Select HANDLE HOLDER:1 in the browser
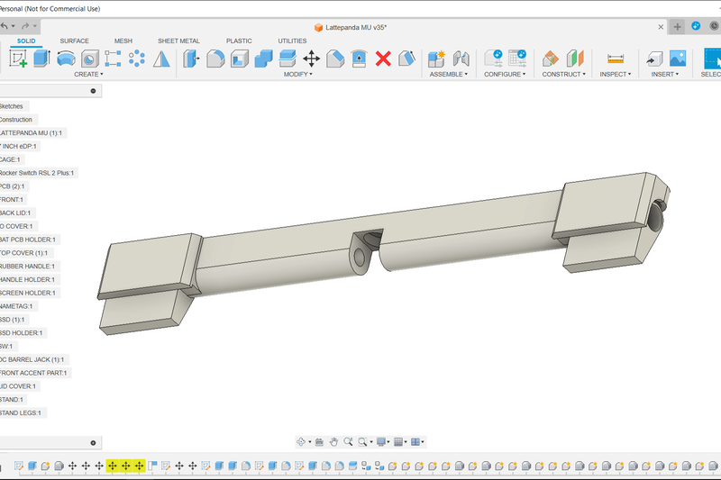Image resolution: width=721 pixels, height=480 pixels. [x=27, y=280]
